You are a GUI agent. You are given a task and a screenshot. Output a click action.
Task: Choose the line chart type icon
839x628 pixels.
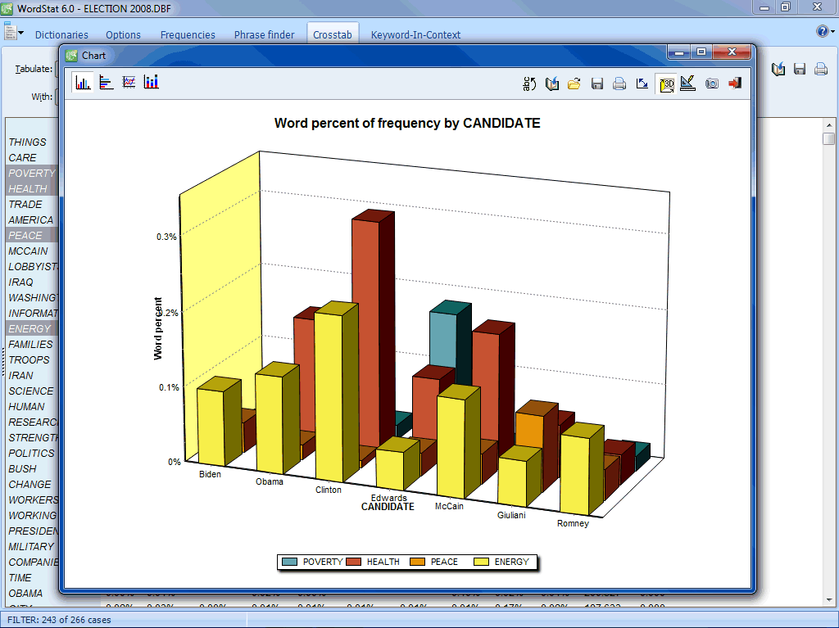click(129, 83)
